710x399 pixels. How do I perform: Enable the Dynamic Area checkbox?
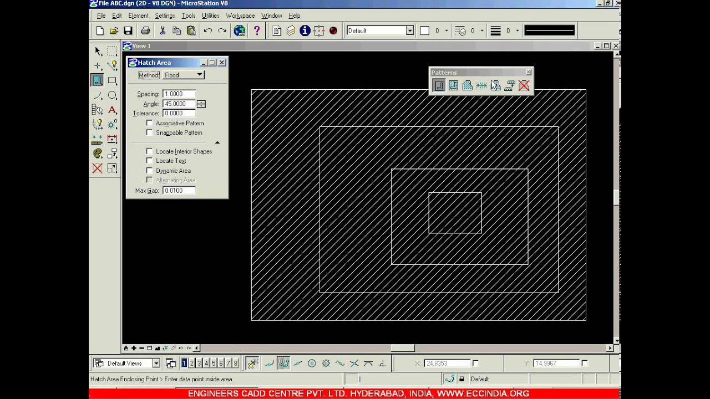[x=149, y=171]
